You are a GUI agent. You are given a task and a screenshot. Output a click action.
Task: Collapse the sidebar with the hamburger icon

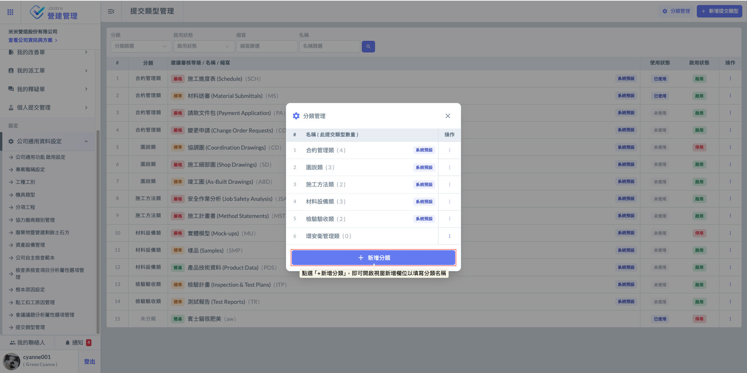(111, 11)
